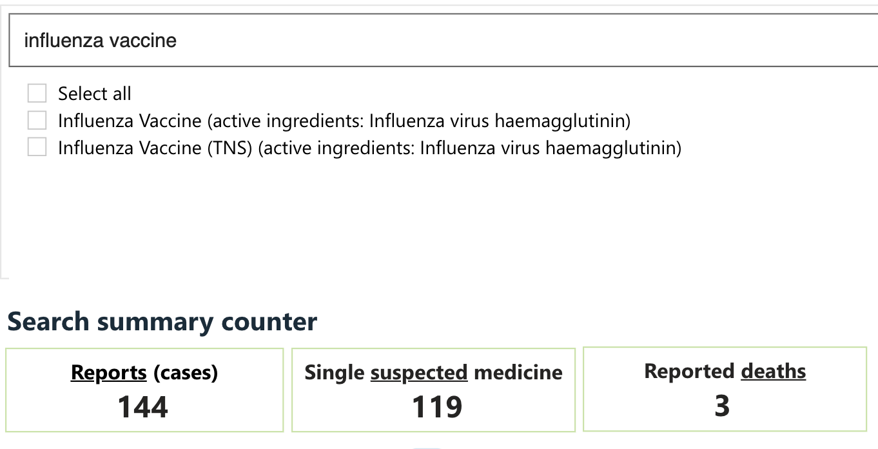Choose the Influenza Vaccine (TNS) option label

[369, 148]
